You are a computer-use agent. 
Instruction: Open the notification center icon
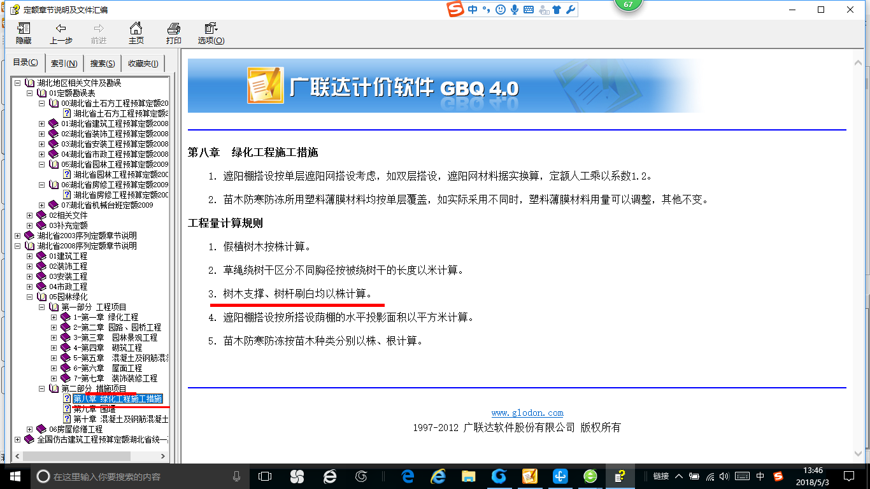[848, 476]
